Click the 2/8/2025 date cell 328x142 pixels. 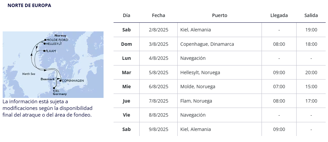[x=159, y=30]
